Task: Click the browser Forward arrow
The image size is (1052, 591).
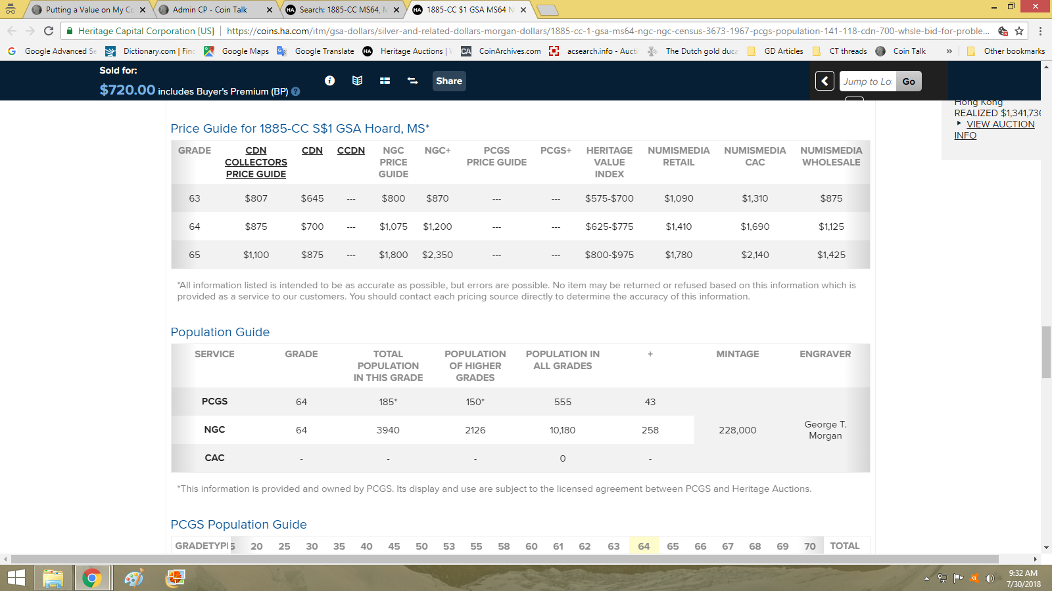Action: coord(30,31)
